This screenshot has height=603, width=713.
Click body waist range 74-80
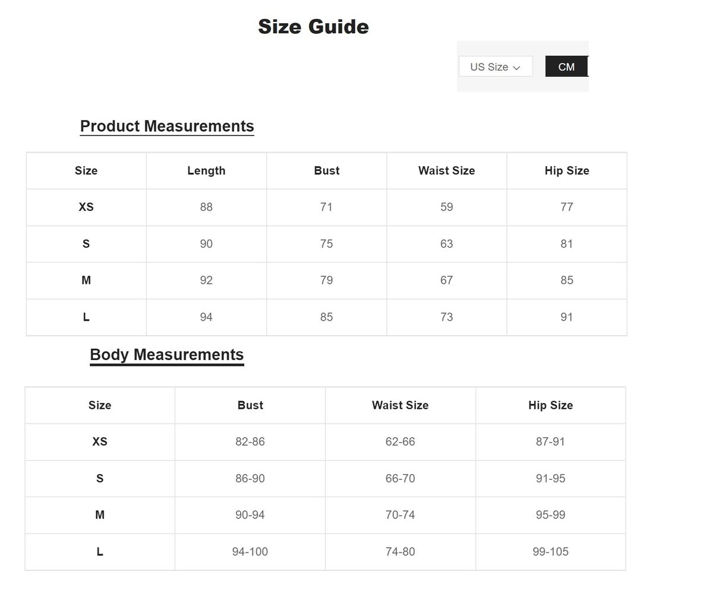(x=400, y=552)
